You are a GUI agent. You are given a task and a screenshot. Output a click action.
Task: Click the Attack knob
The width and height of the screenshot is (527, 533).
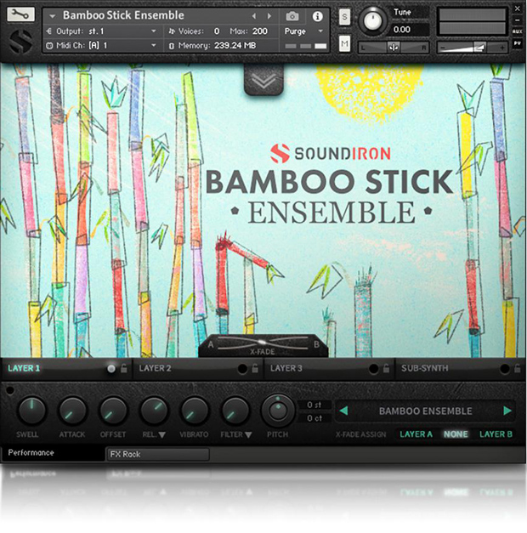pos(72,411)
